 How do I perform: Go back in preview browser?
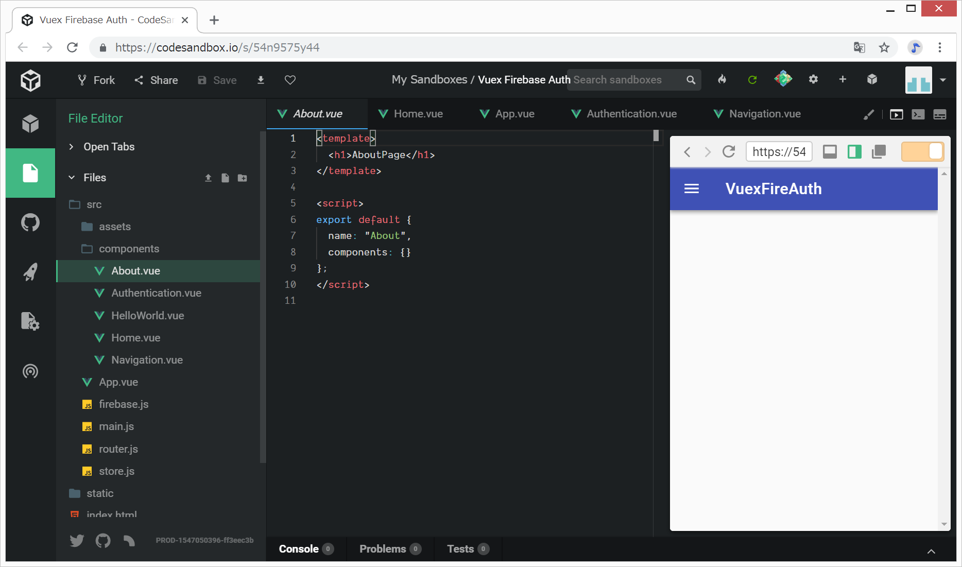point(687,152)
